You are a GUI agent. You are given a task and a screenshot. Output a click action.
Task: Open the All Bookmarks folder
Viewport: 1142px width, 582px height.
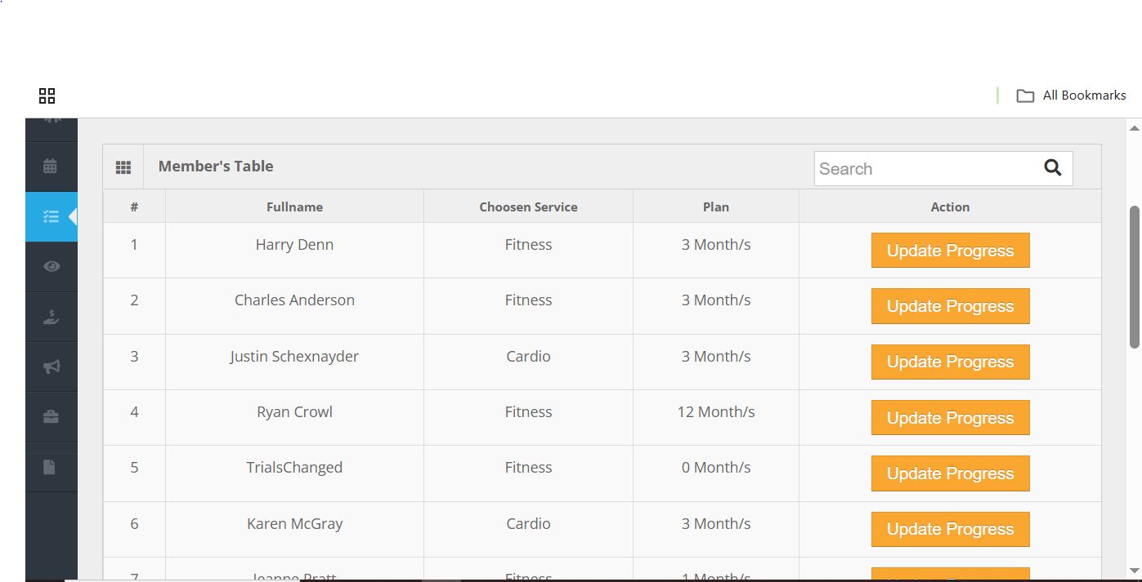tap(1072, 96)
